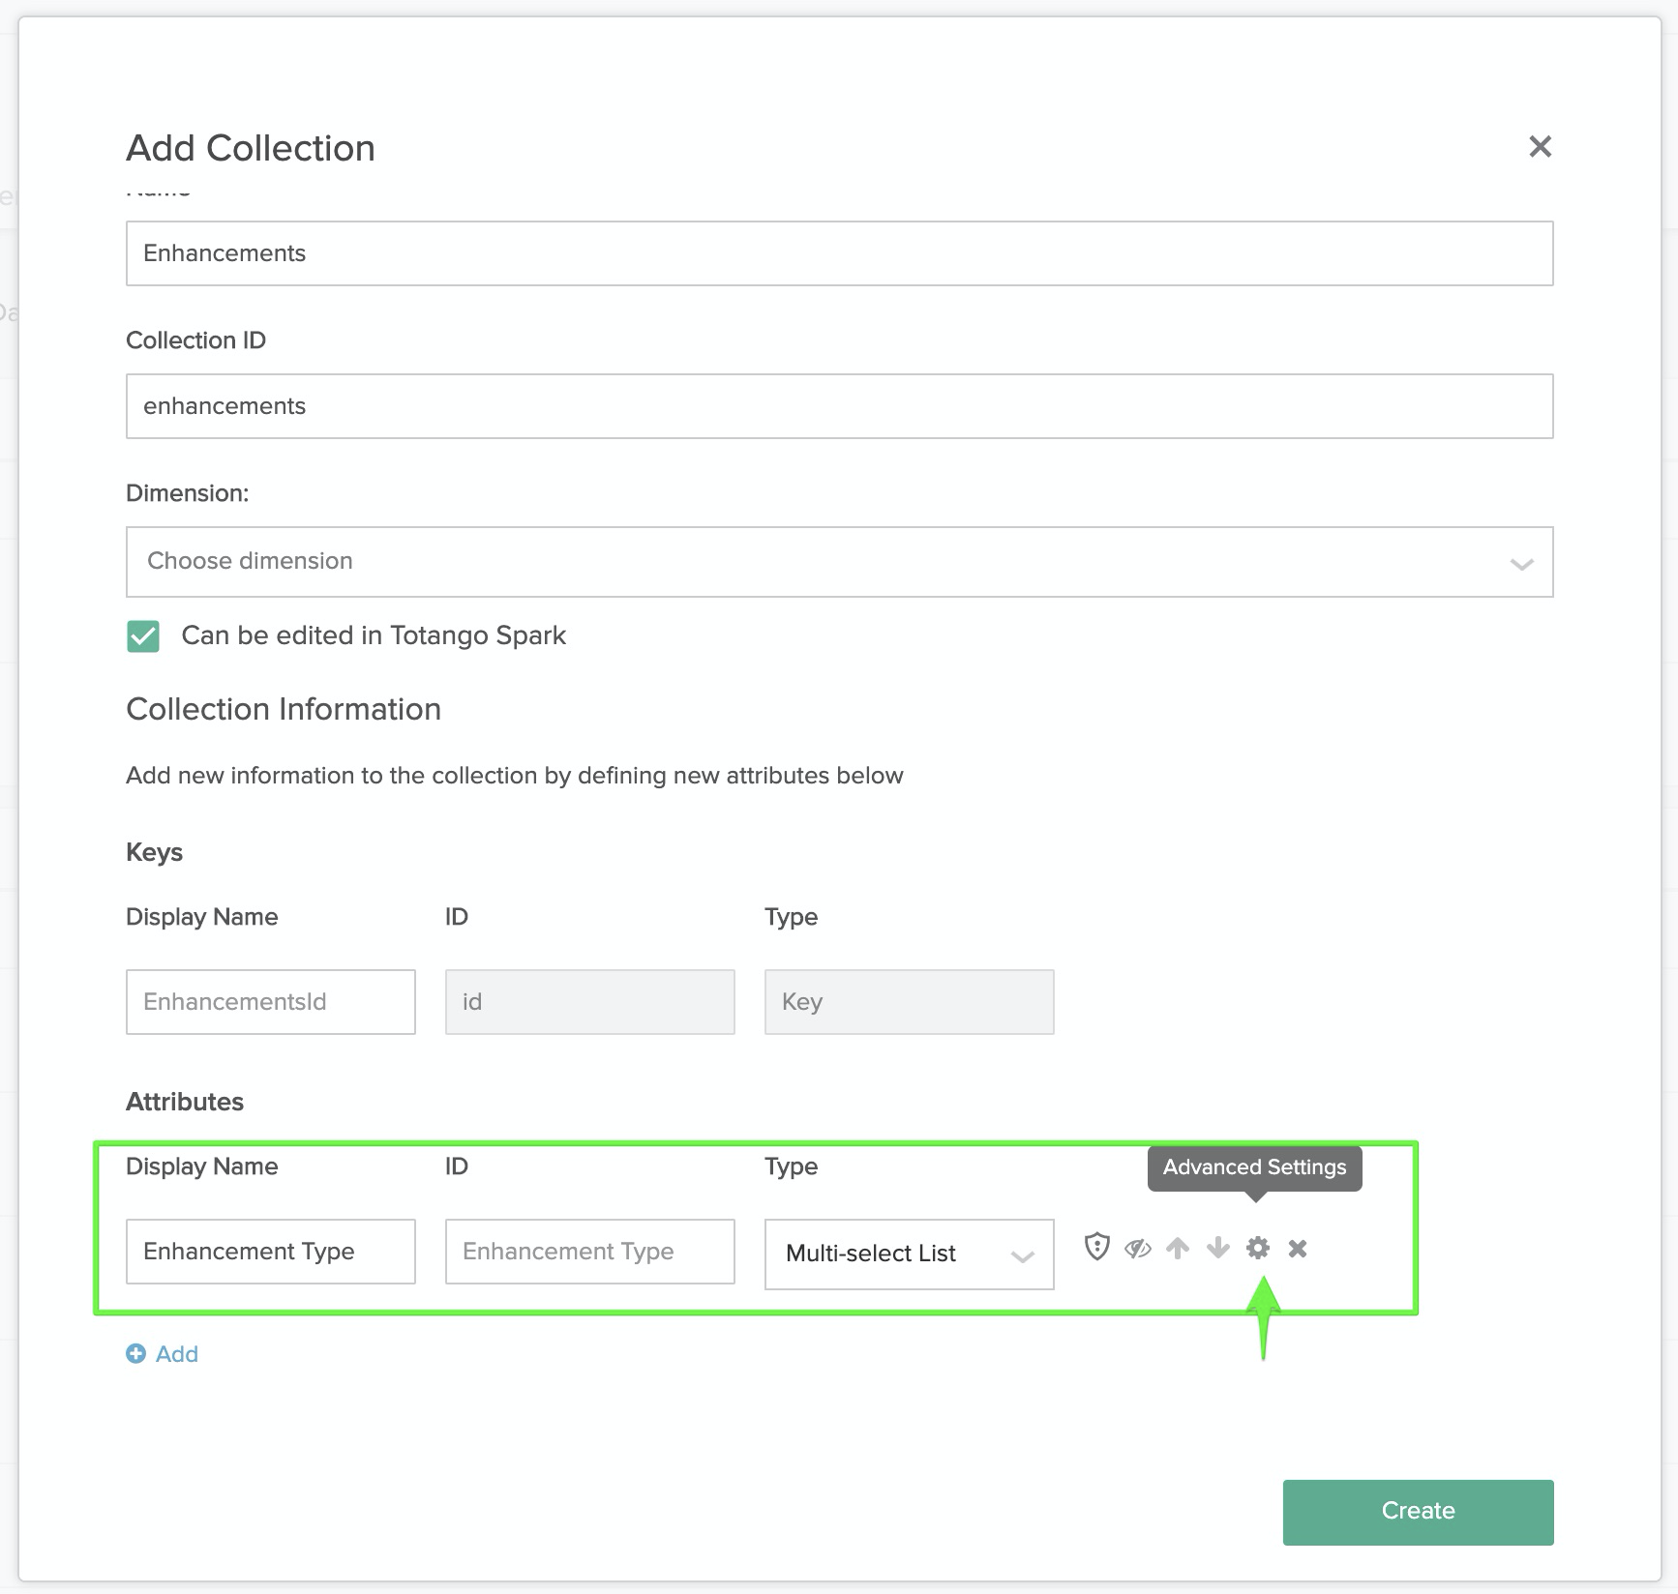Click the shield icon for Enhancement Type attribute

click(1096, 1247)
